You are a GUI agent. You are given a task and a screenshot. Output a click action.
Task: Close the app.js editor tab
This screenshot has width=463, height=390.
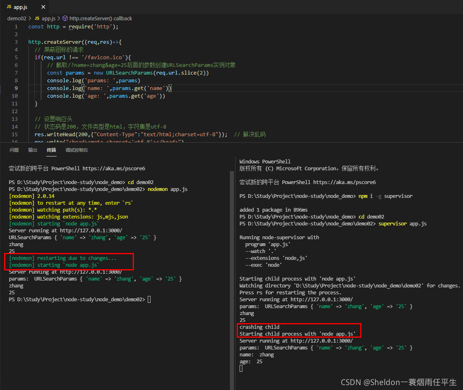(x=43, y=6)
